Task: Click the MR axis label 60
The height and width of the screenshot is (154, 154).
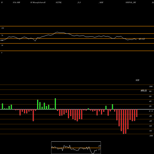Action: coord(150,96)
